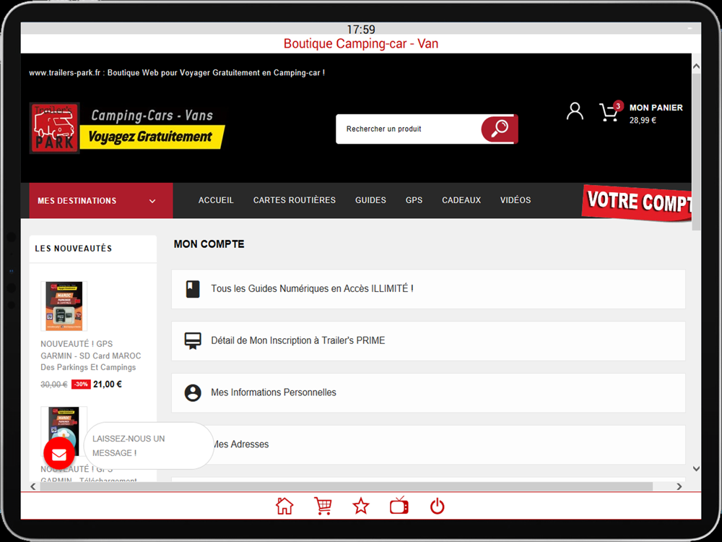This screenshot has width=722, height=542.
Task: Click the vertical scrollbar down arrow
Action: click(696, 469)
